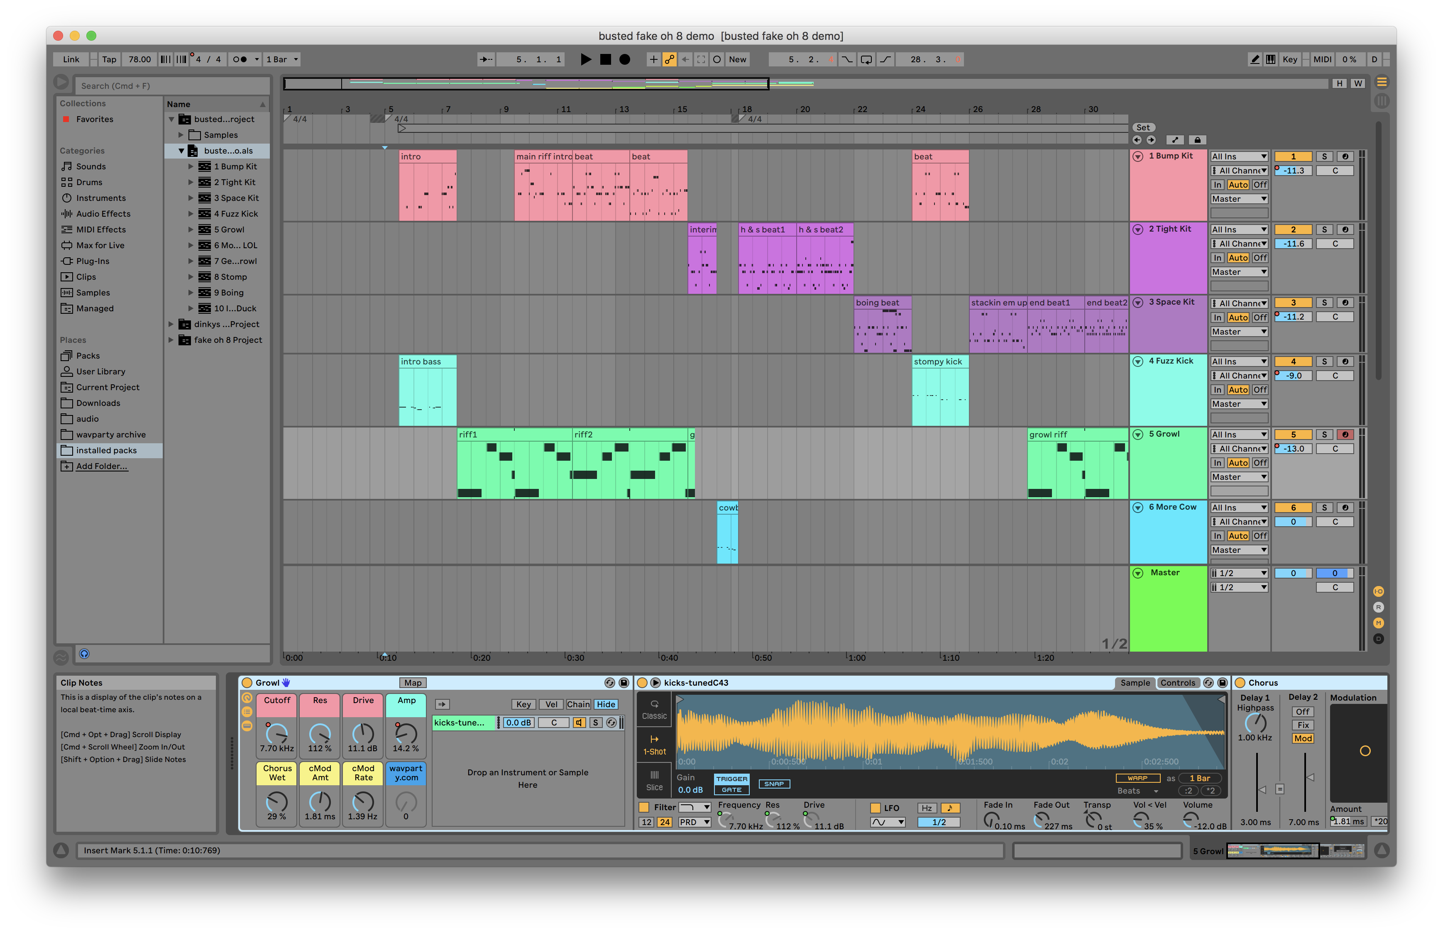This screenshot has width=1443, height=933.
Task: Open 2 Tight Kit Master output dropdown
Action: pos(1239,272)
